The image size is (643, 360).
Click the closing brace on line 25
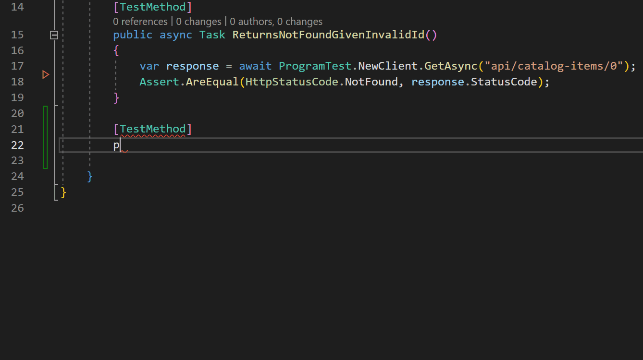[x=63, y=192]
